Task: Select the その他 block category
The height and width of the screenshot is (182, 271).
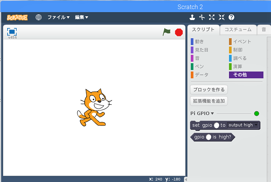Action: click(246, 75)
